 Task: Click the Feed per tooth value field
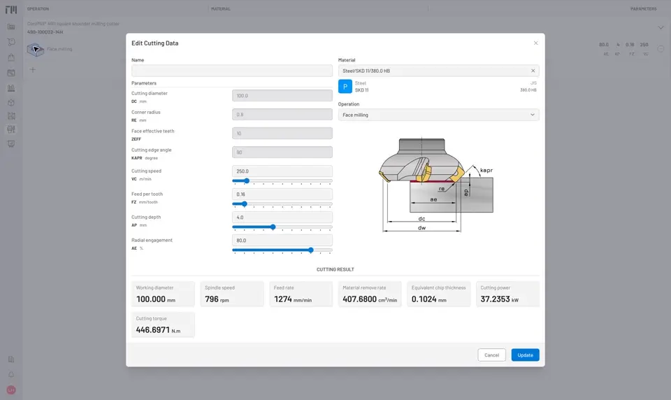tap(282, 194)
